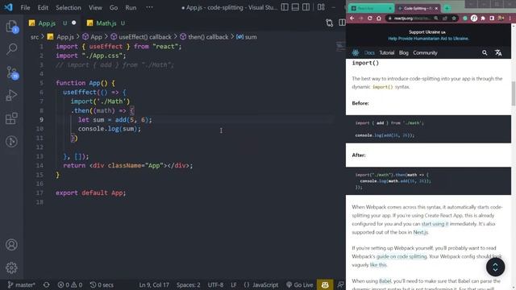Open the Selection menu
The image size is (516, 290).
click(x=68, y=7)
